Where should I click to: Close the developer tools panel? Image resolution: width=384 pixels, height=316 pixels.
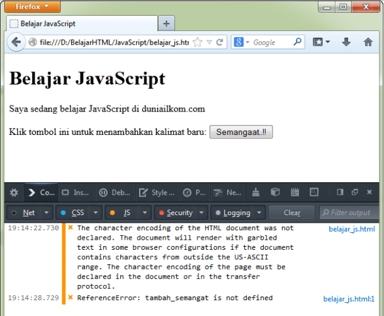point(370,192)
